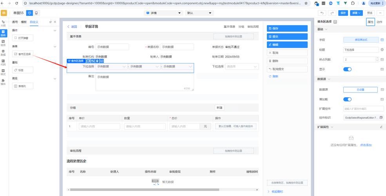Click the 已设置 data source button
Viewport: 386px width, 196px height.
(x=361, y=90)
